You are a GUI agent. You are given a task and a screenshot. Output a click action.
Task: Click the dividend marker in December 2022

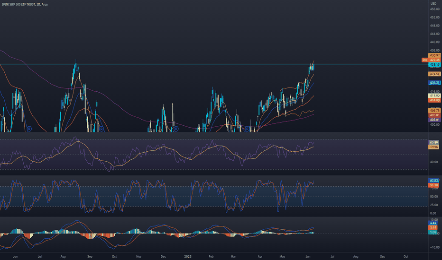point(176,129)
